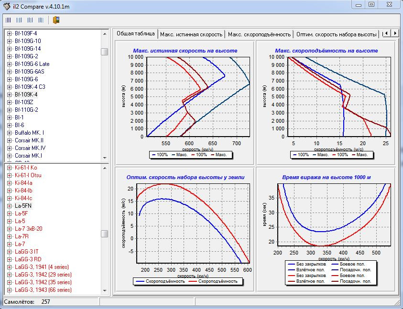This screenshot has width=403, height=309.
Task: Expand the La-5FN node in lower list
Action: [9, 206]
